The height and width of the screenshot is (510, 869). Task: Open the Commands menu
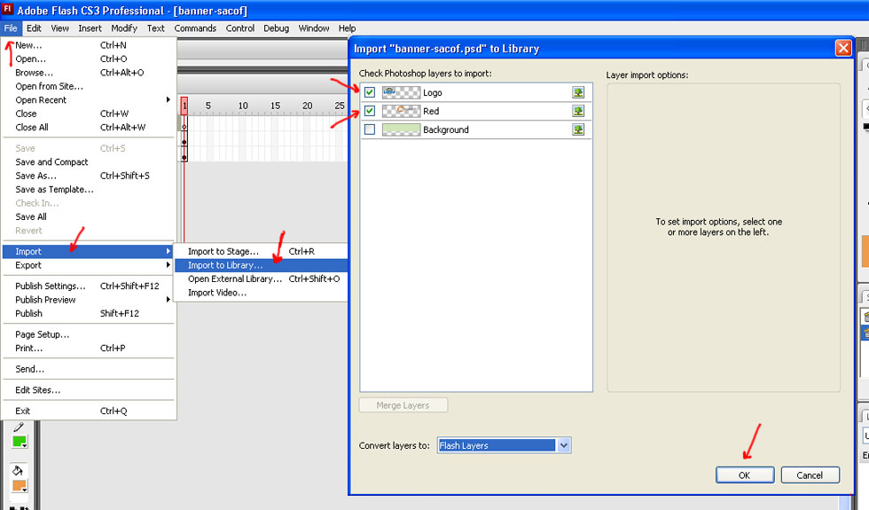click(195, 28)
